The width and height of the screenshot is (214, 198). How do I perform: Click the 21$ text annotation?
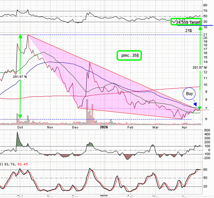coord(188,30)
